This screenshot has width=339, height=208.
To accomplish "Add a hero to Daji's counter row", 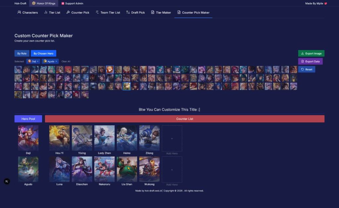I will point(172,139).
